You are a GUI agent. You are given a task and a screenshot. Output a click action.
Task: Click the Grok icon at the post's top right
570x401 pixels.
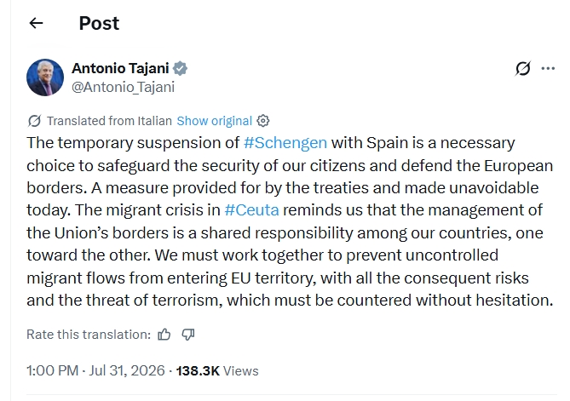[x=523, y=68]
